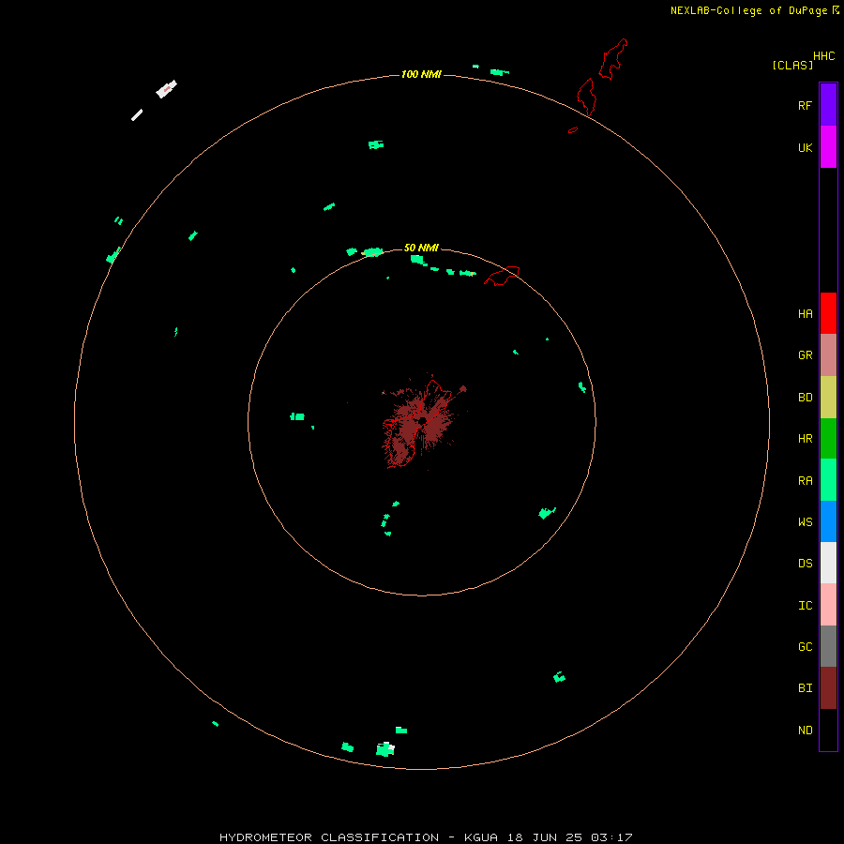Viewport: 844px width, 844px height.
Task: Click the HA legend label
Action: (805, 314)
